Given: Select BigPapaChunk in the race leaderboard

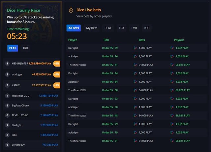Looking at the screenshot, I should [x=20, y=106].
